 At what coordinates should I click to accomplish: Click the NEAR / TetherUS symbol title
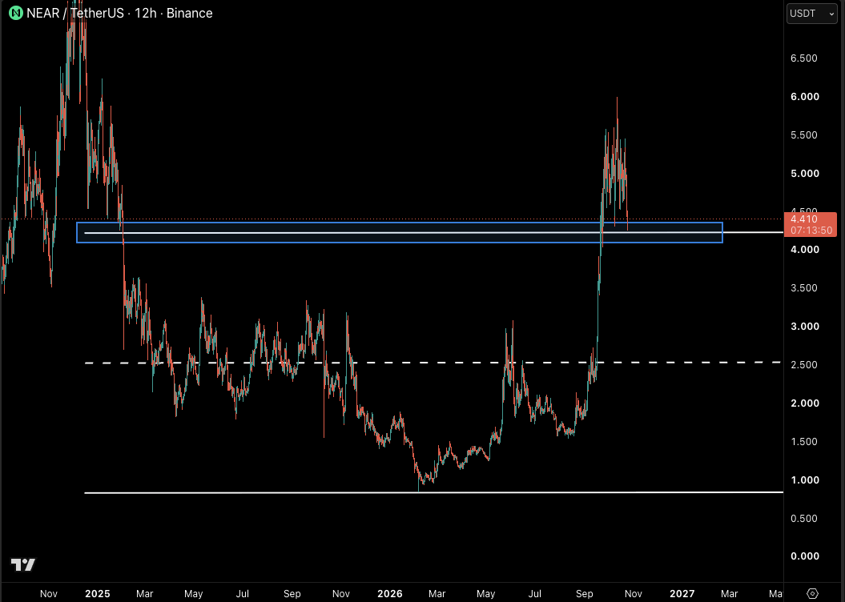[x=75, y=13]
